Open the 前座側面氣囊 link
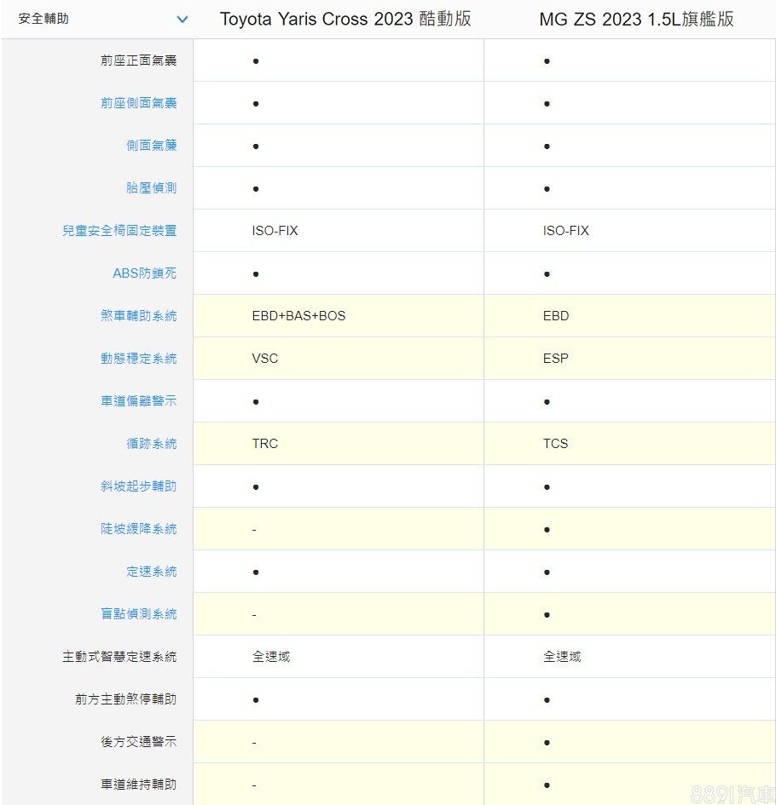Image resolution: width=776 pixels, height=805 pixels. (138, 103)
